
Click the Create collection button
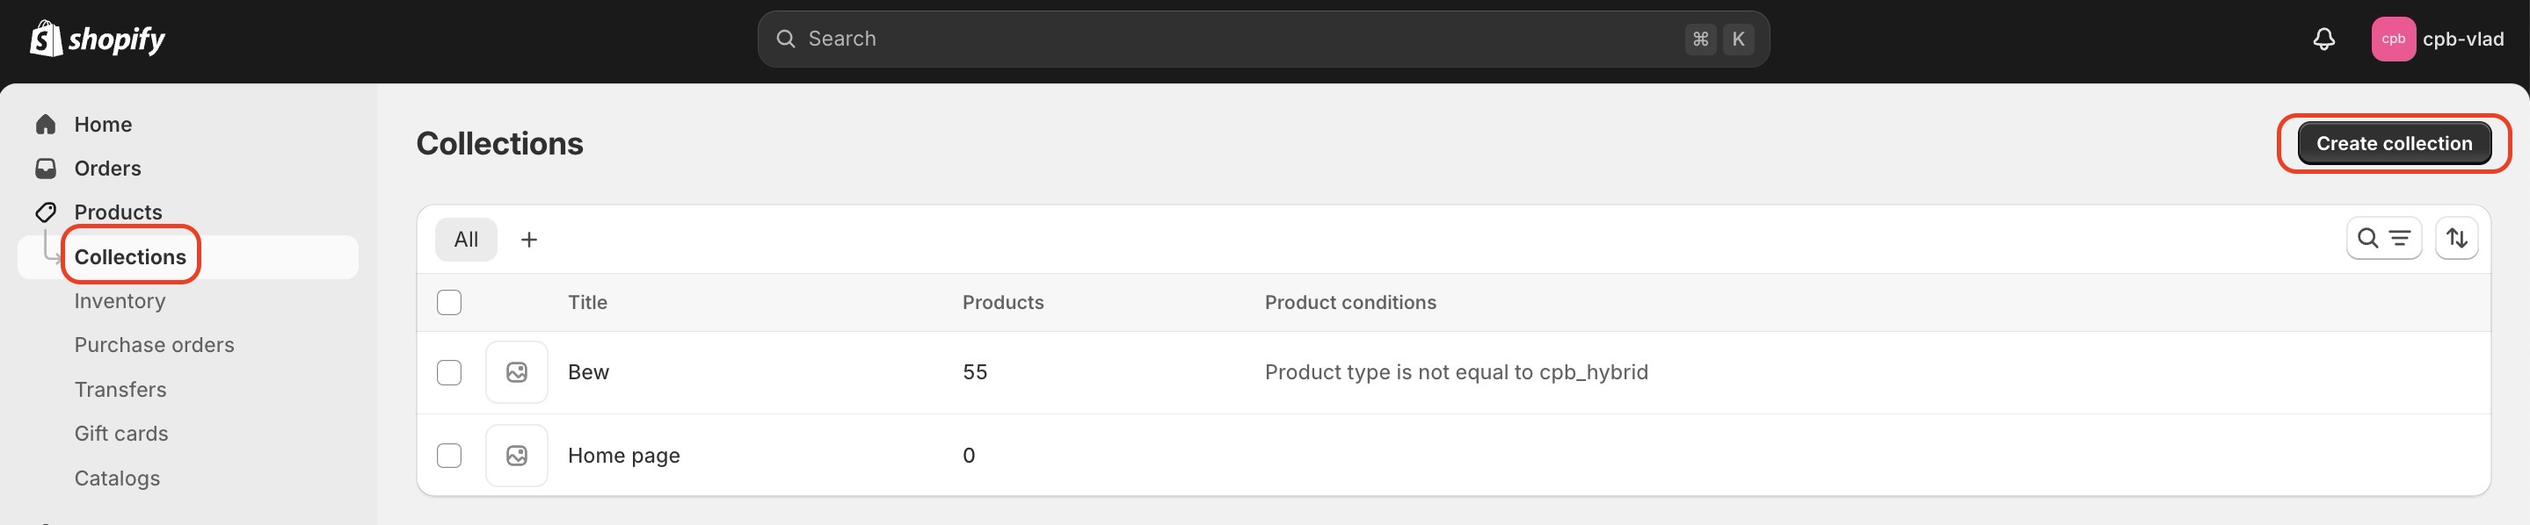(2394, 143)
